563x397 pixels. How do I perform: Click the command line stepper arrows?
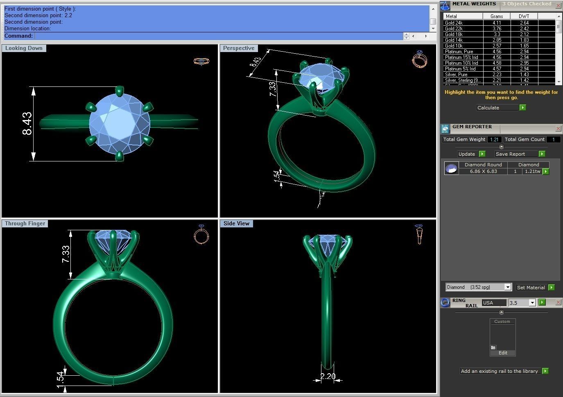click(406, 36)
